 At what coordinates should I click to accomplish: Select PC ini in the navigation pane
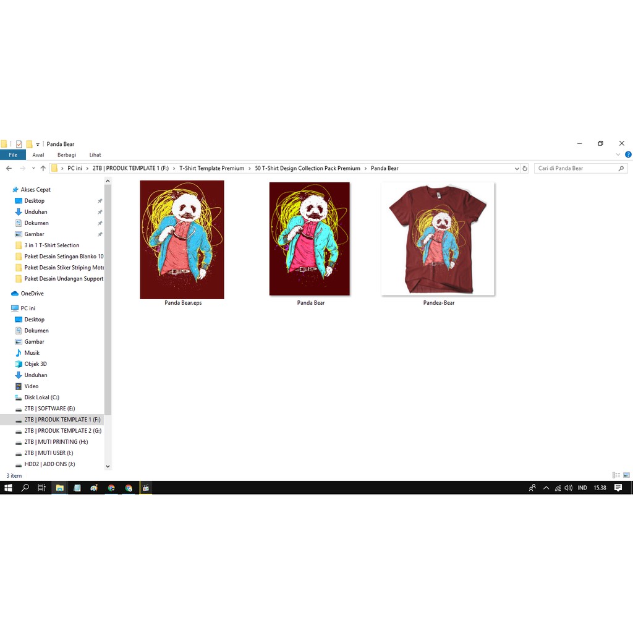(28, 308)
